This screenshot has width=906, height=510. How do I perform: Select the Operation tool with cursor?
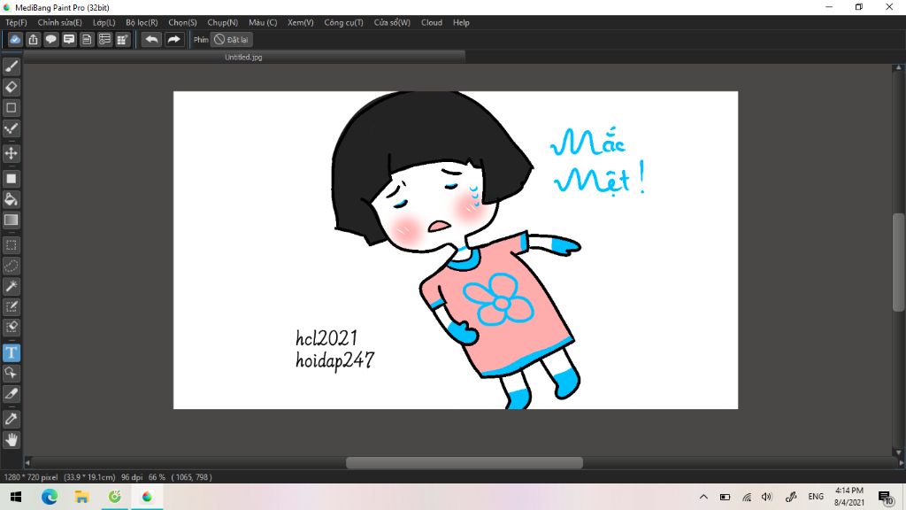[11, 373]
